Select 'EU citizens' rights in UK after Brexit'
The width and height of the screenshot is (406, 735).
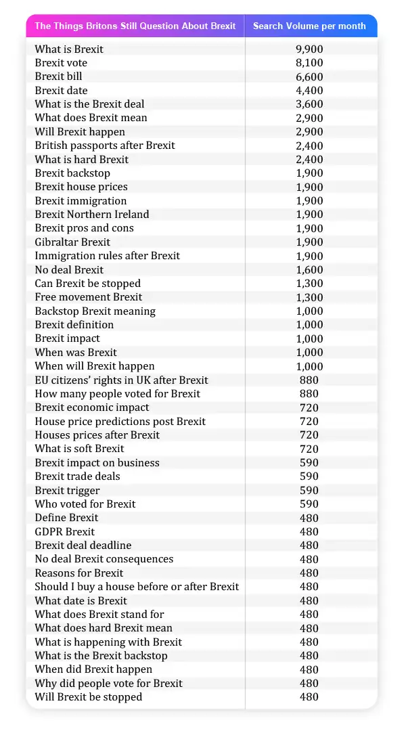pos(121,380)
